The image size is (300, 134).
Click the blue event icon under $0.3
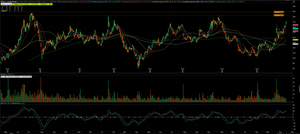79,72
